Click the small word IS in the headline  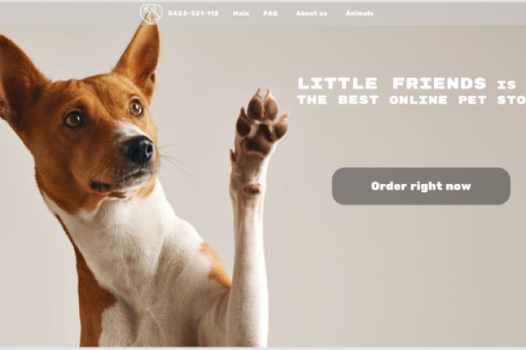tap(506, 85)
